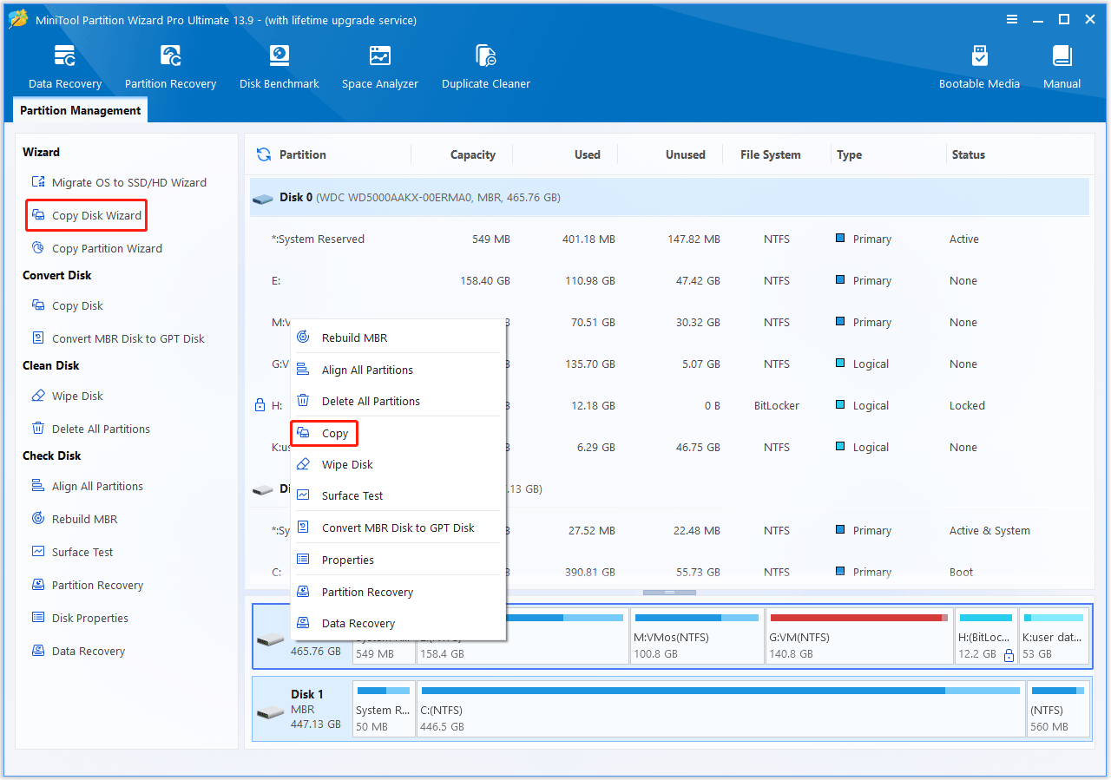Click Migrate OS to SSD/HD Wizard
Image resolution: width=1111 pixels, height=780 pixels.
tap(120, 182)
